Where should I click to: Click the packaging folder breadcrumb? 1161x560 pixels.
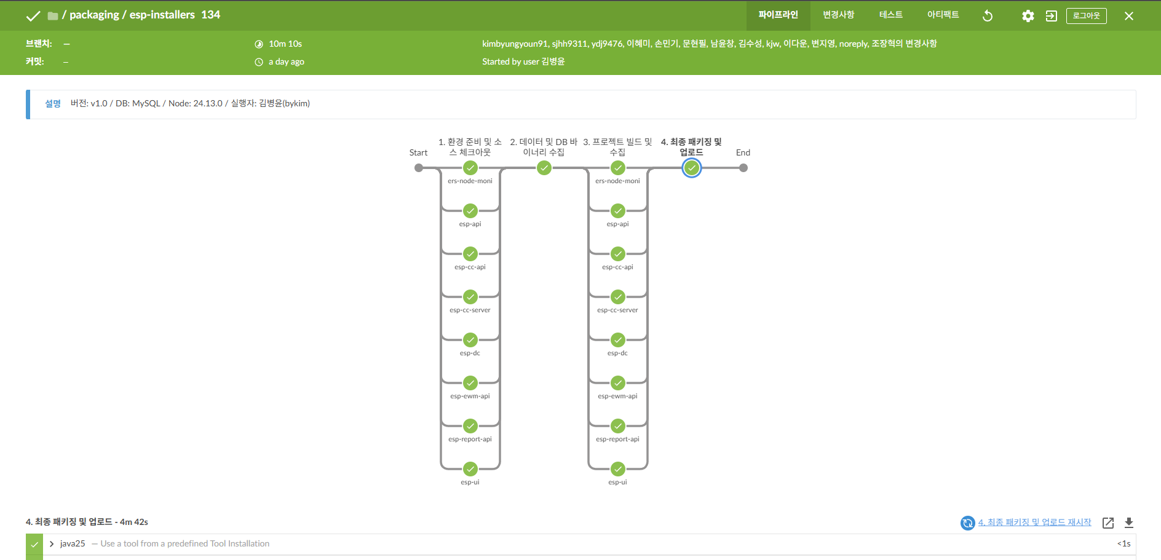(94, 15)
